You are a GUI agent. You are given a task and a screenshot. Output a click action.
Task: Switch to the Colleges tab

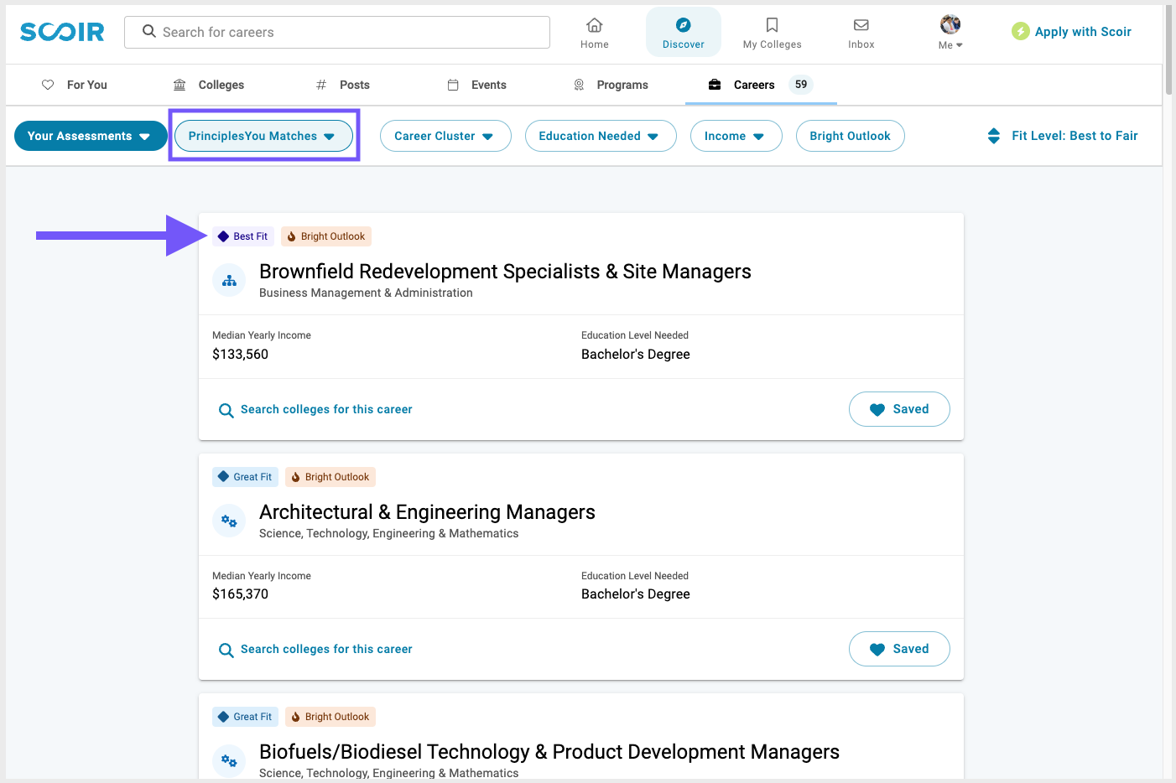pos(210,85)
